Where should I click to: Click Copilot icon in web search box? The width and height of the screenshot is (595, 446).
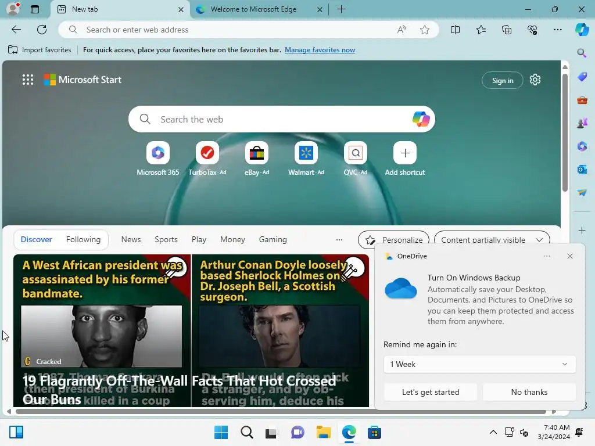tap(421, 119)
